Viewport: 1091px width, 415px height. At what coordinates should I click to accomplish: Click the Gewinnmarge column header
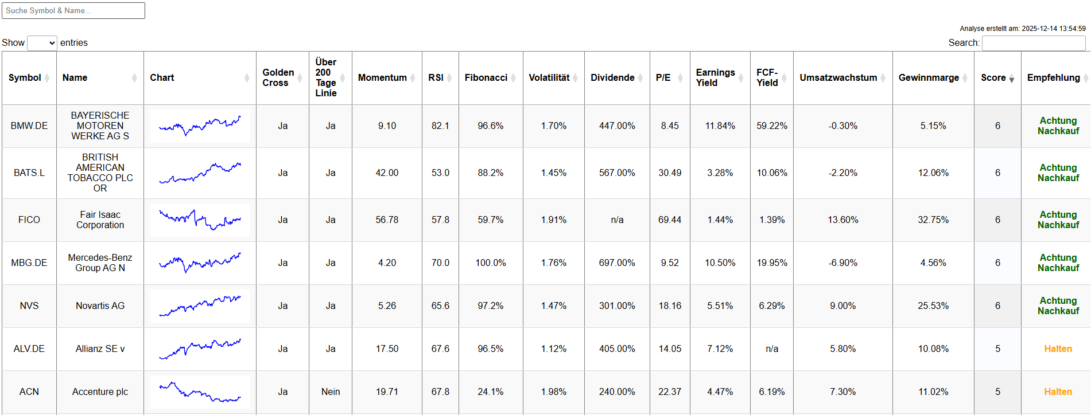(x=929, y=78)
